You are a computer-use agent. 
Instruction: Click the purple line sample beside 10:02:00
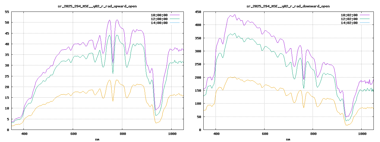[x=365, y=15]
